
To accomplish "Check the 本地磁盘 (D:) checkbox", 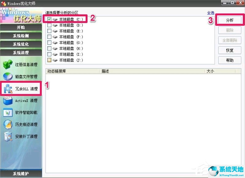I will 49,25.
